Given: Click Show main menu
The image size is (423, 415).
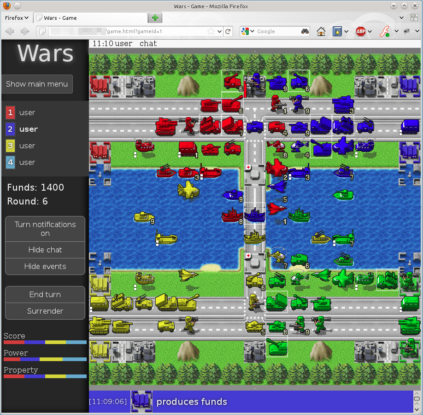Looking at the screenshot, I should coord(37,84).
